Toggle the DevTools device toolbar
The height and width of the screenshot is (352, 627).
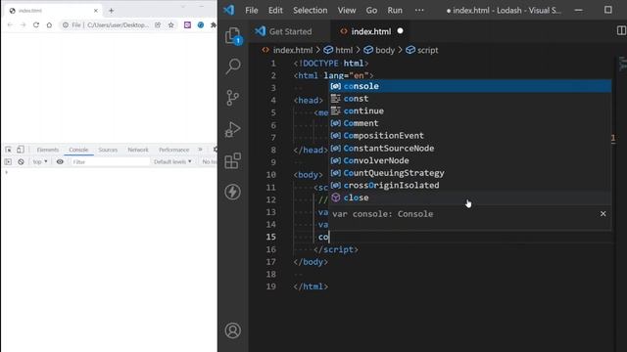click(21, 150)
